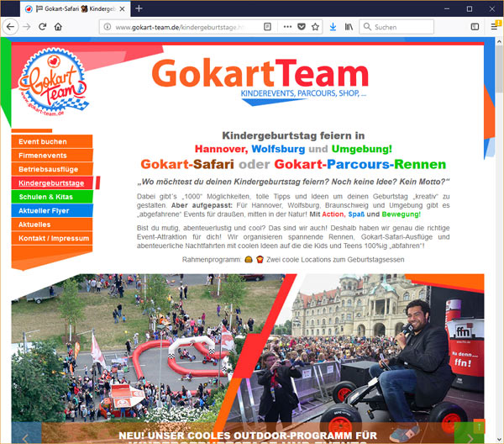
Task: Click the browser forward arrow
Action: (x=27, y=27)
